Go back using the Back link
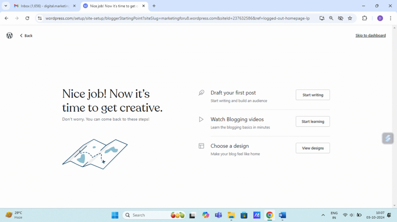This screenshot has width=397, height=222. coord(26,36)
